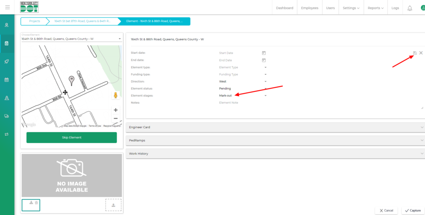
Task: Click the Capture button
Action: [412, 210]
